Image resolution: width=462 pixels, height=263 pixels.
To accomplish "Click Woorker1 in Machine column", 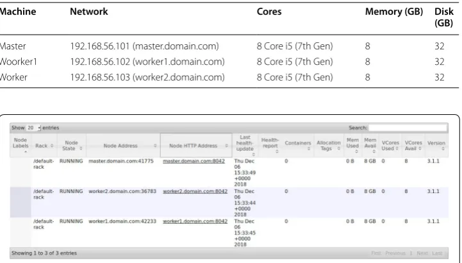I will coord(19,62).
